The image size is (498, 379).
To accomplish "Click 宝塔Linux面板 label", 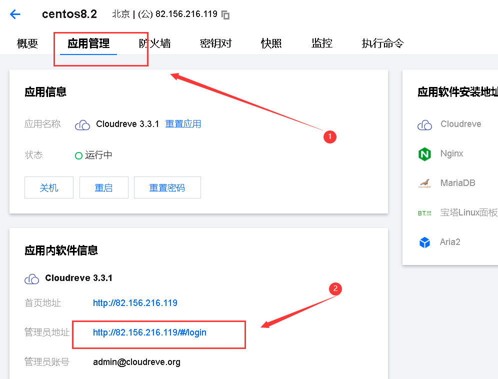I will (469, 212).
